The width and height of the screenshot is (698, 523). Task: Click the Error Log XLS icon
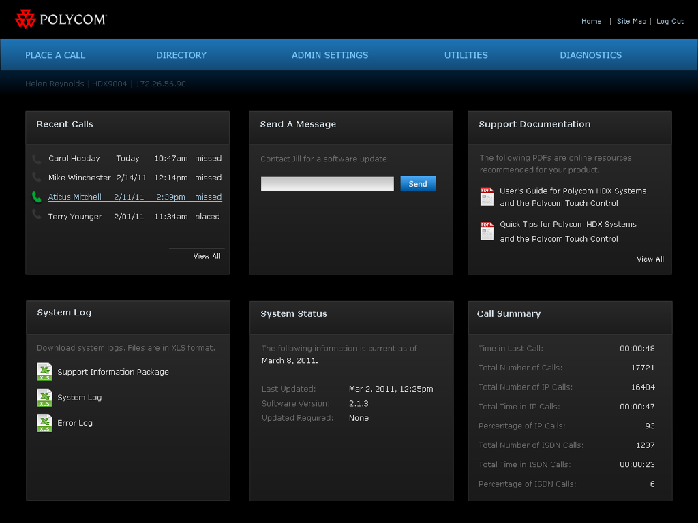point(44,422)
